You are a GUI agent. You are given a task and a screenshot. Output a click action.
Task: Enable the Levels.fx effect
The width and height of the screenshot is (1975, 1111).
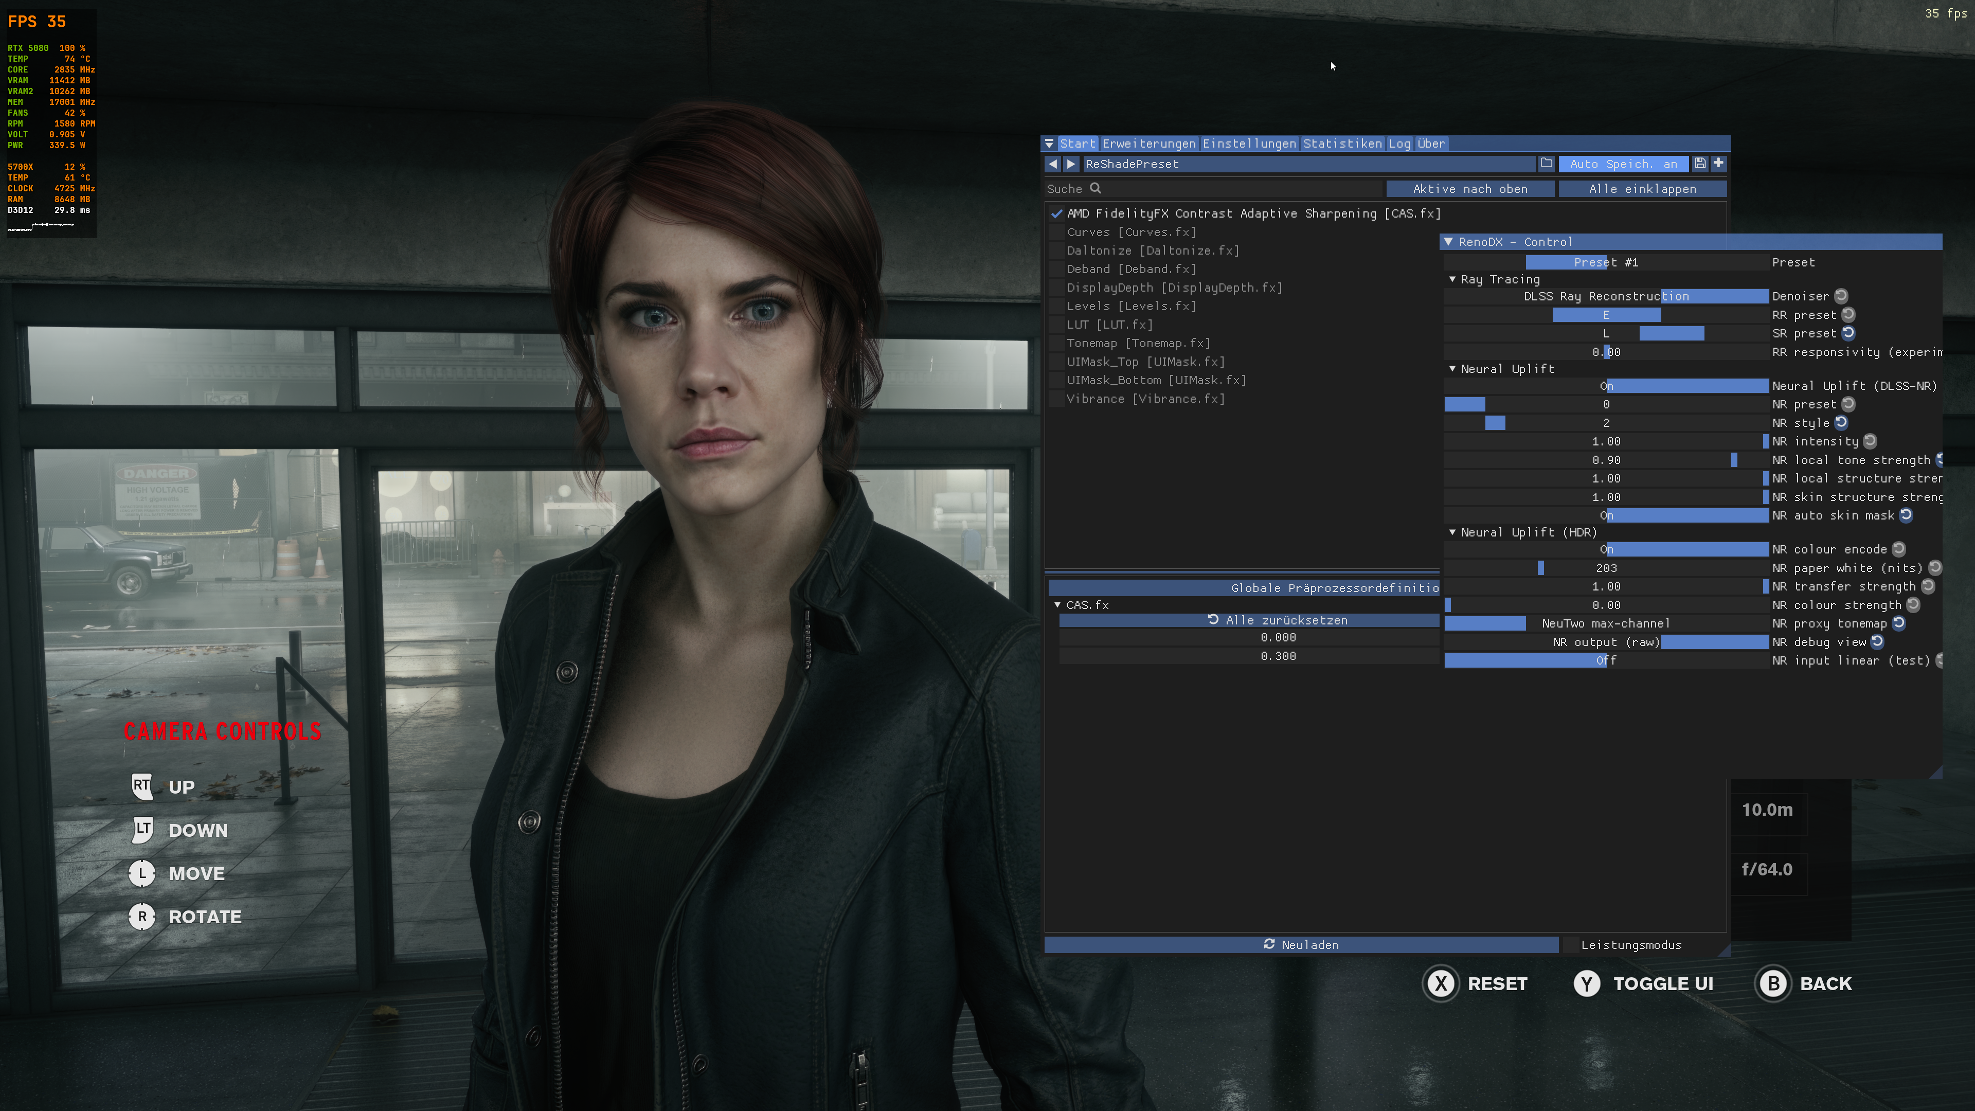[x=1056, y=306]
